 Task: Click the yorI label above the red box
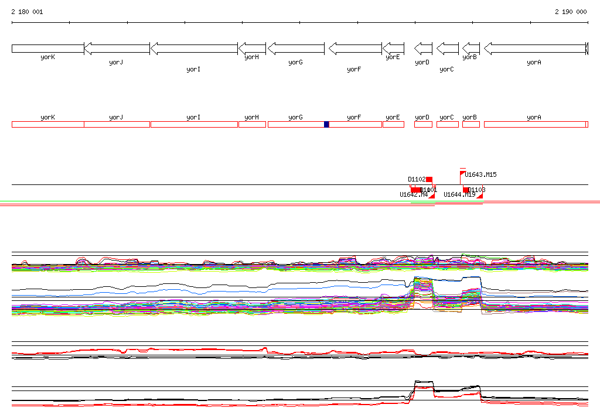pyautogui.click(x=193, y=118)
